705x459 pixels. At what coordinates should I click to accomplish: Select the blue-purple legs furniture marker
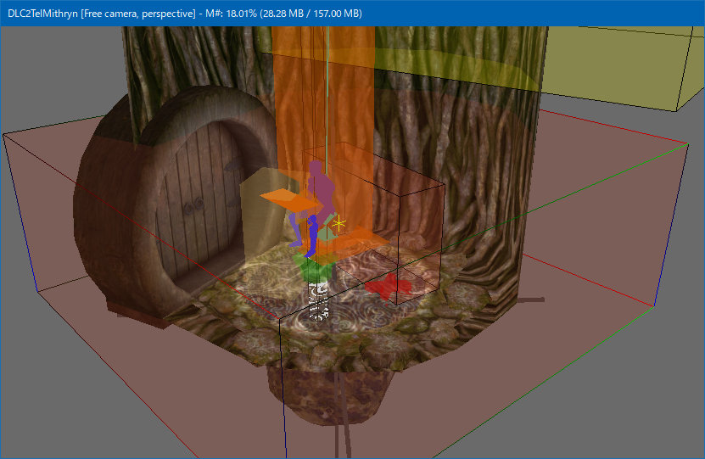[305, 234]
